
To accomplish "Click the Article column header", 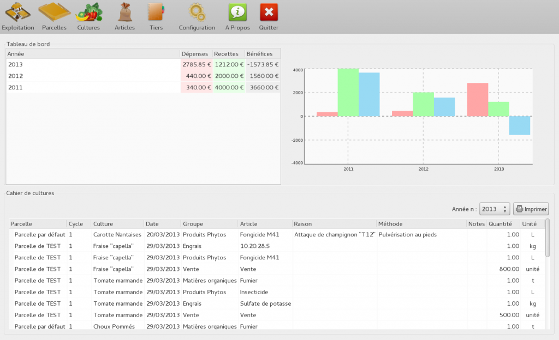I will tap(265, 224).
